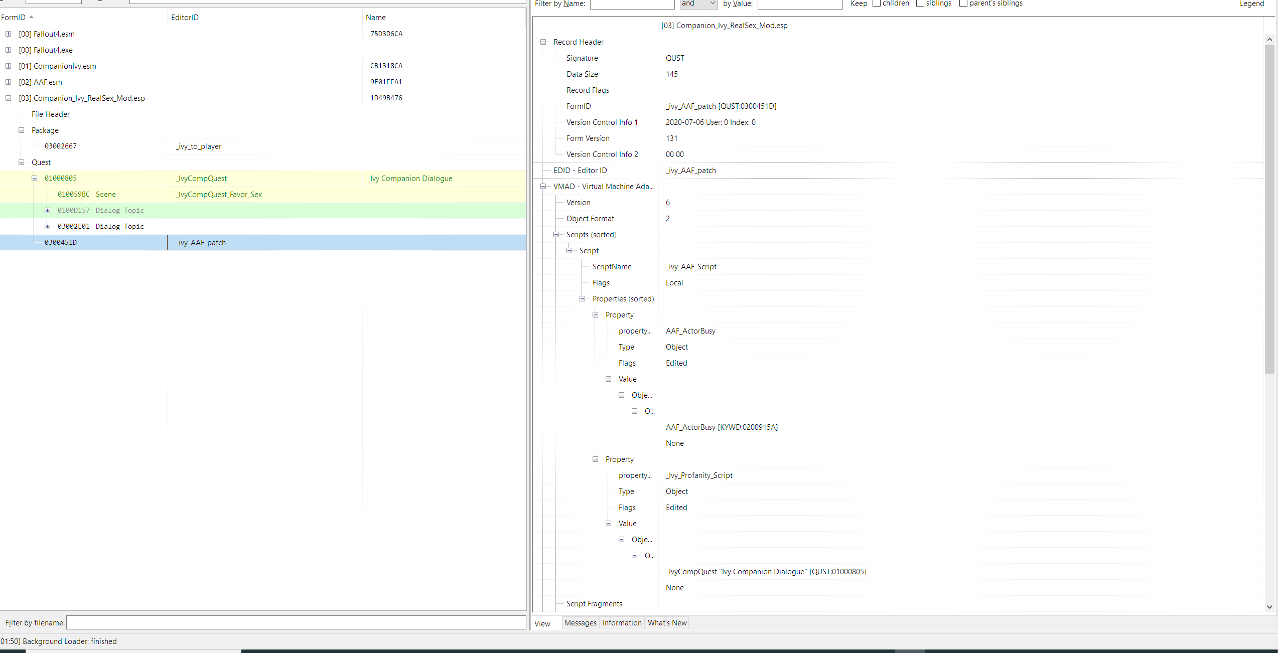Collapse the Package group
Image resolution: width=1278 pixels, height=653 pixels.
pos(21,130)
